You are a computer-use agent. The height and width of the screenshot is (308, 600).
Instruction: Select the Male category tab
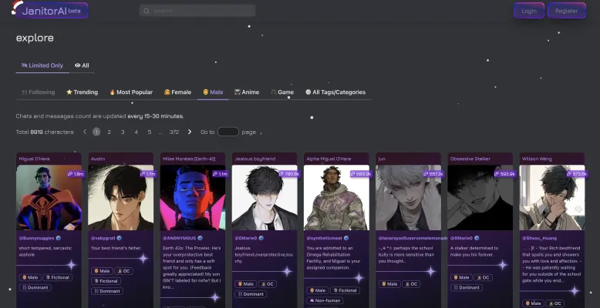coord(212,92)
